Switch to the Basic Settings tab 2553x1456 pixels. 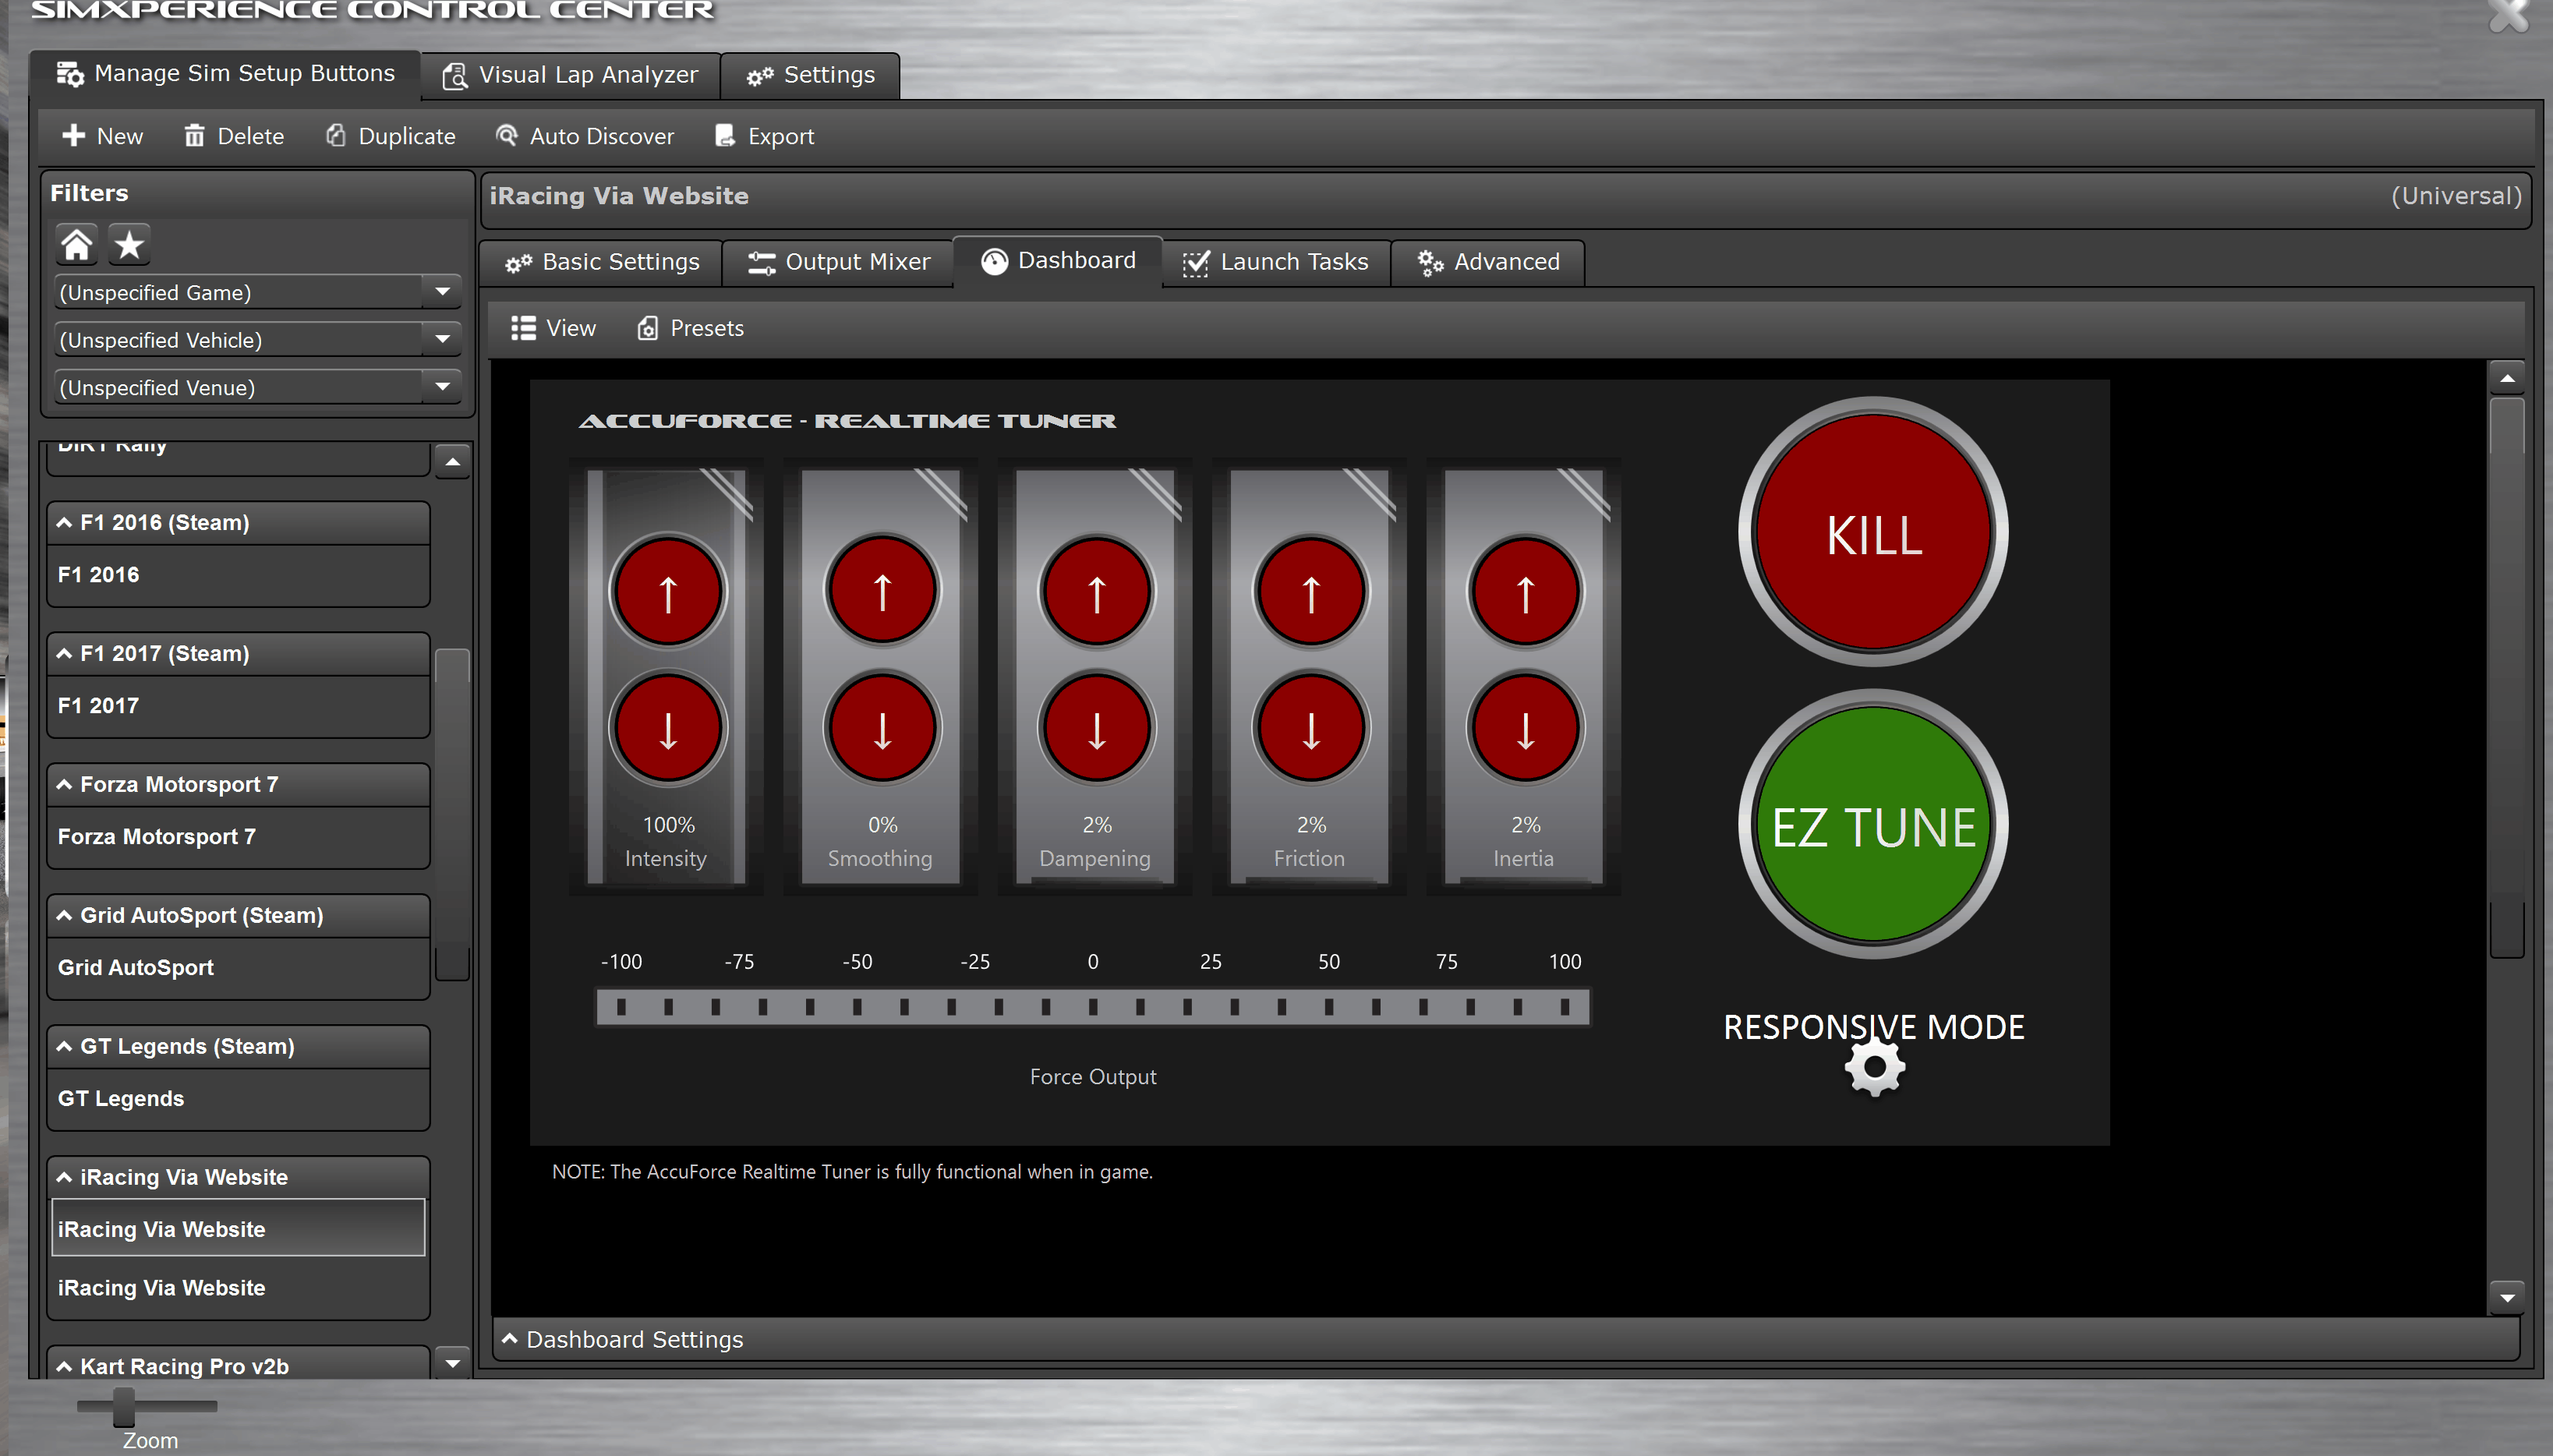pos(602,262)
